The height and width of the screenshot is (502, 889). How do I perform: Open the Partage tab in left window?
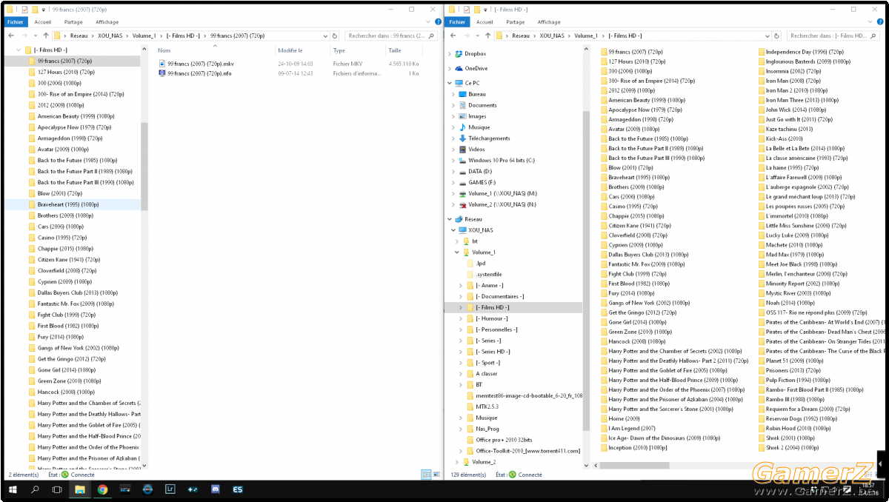(x=73, y=22)
